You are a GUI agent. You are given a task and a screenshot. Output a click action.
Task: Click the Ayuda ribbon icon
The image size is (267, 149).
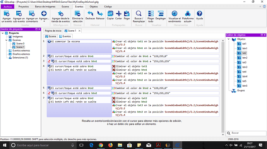199,14
